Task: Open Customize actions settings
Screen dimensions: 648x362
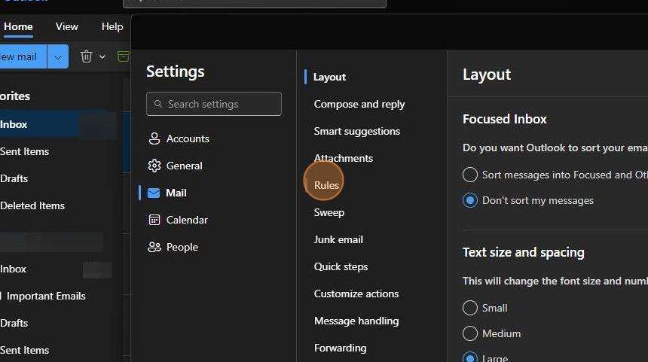Action: [x=356, y=294]
